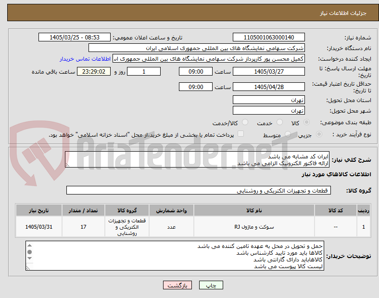The image size is (379, 298).
Task: Click scroll down arrow in buyer notes
Action: 29,259
